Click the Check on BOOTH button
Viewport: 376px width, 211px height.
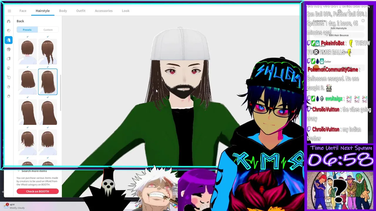38,191
